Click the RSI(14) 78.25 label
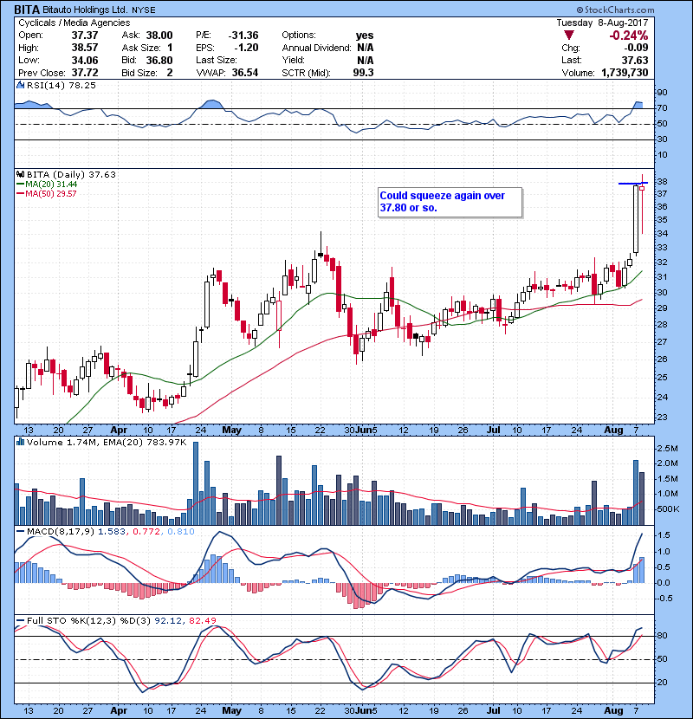Image resolution: width=693 pixels, height=719 pixels. click(62, 85)
